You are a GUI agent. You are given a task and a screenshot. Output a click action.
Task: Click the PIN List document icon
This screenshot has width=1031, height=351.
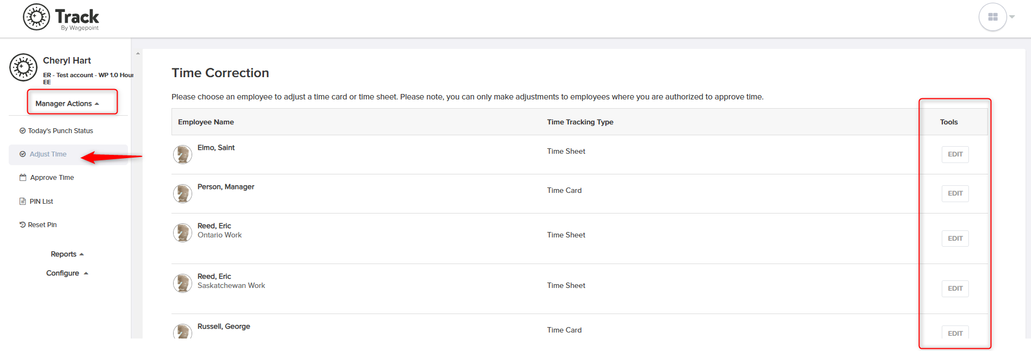coord(23,201)
